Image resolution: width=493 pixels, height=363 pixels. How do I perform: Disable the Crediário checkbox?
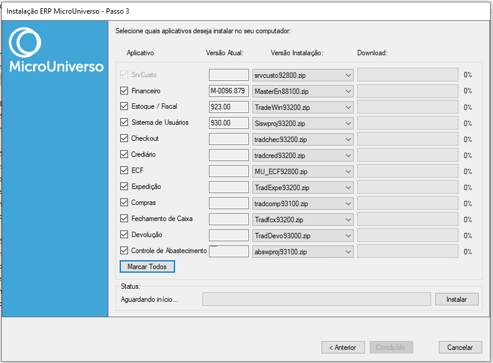click(x=124, y=154)
